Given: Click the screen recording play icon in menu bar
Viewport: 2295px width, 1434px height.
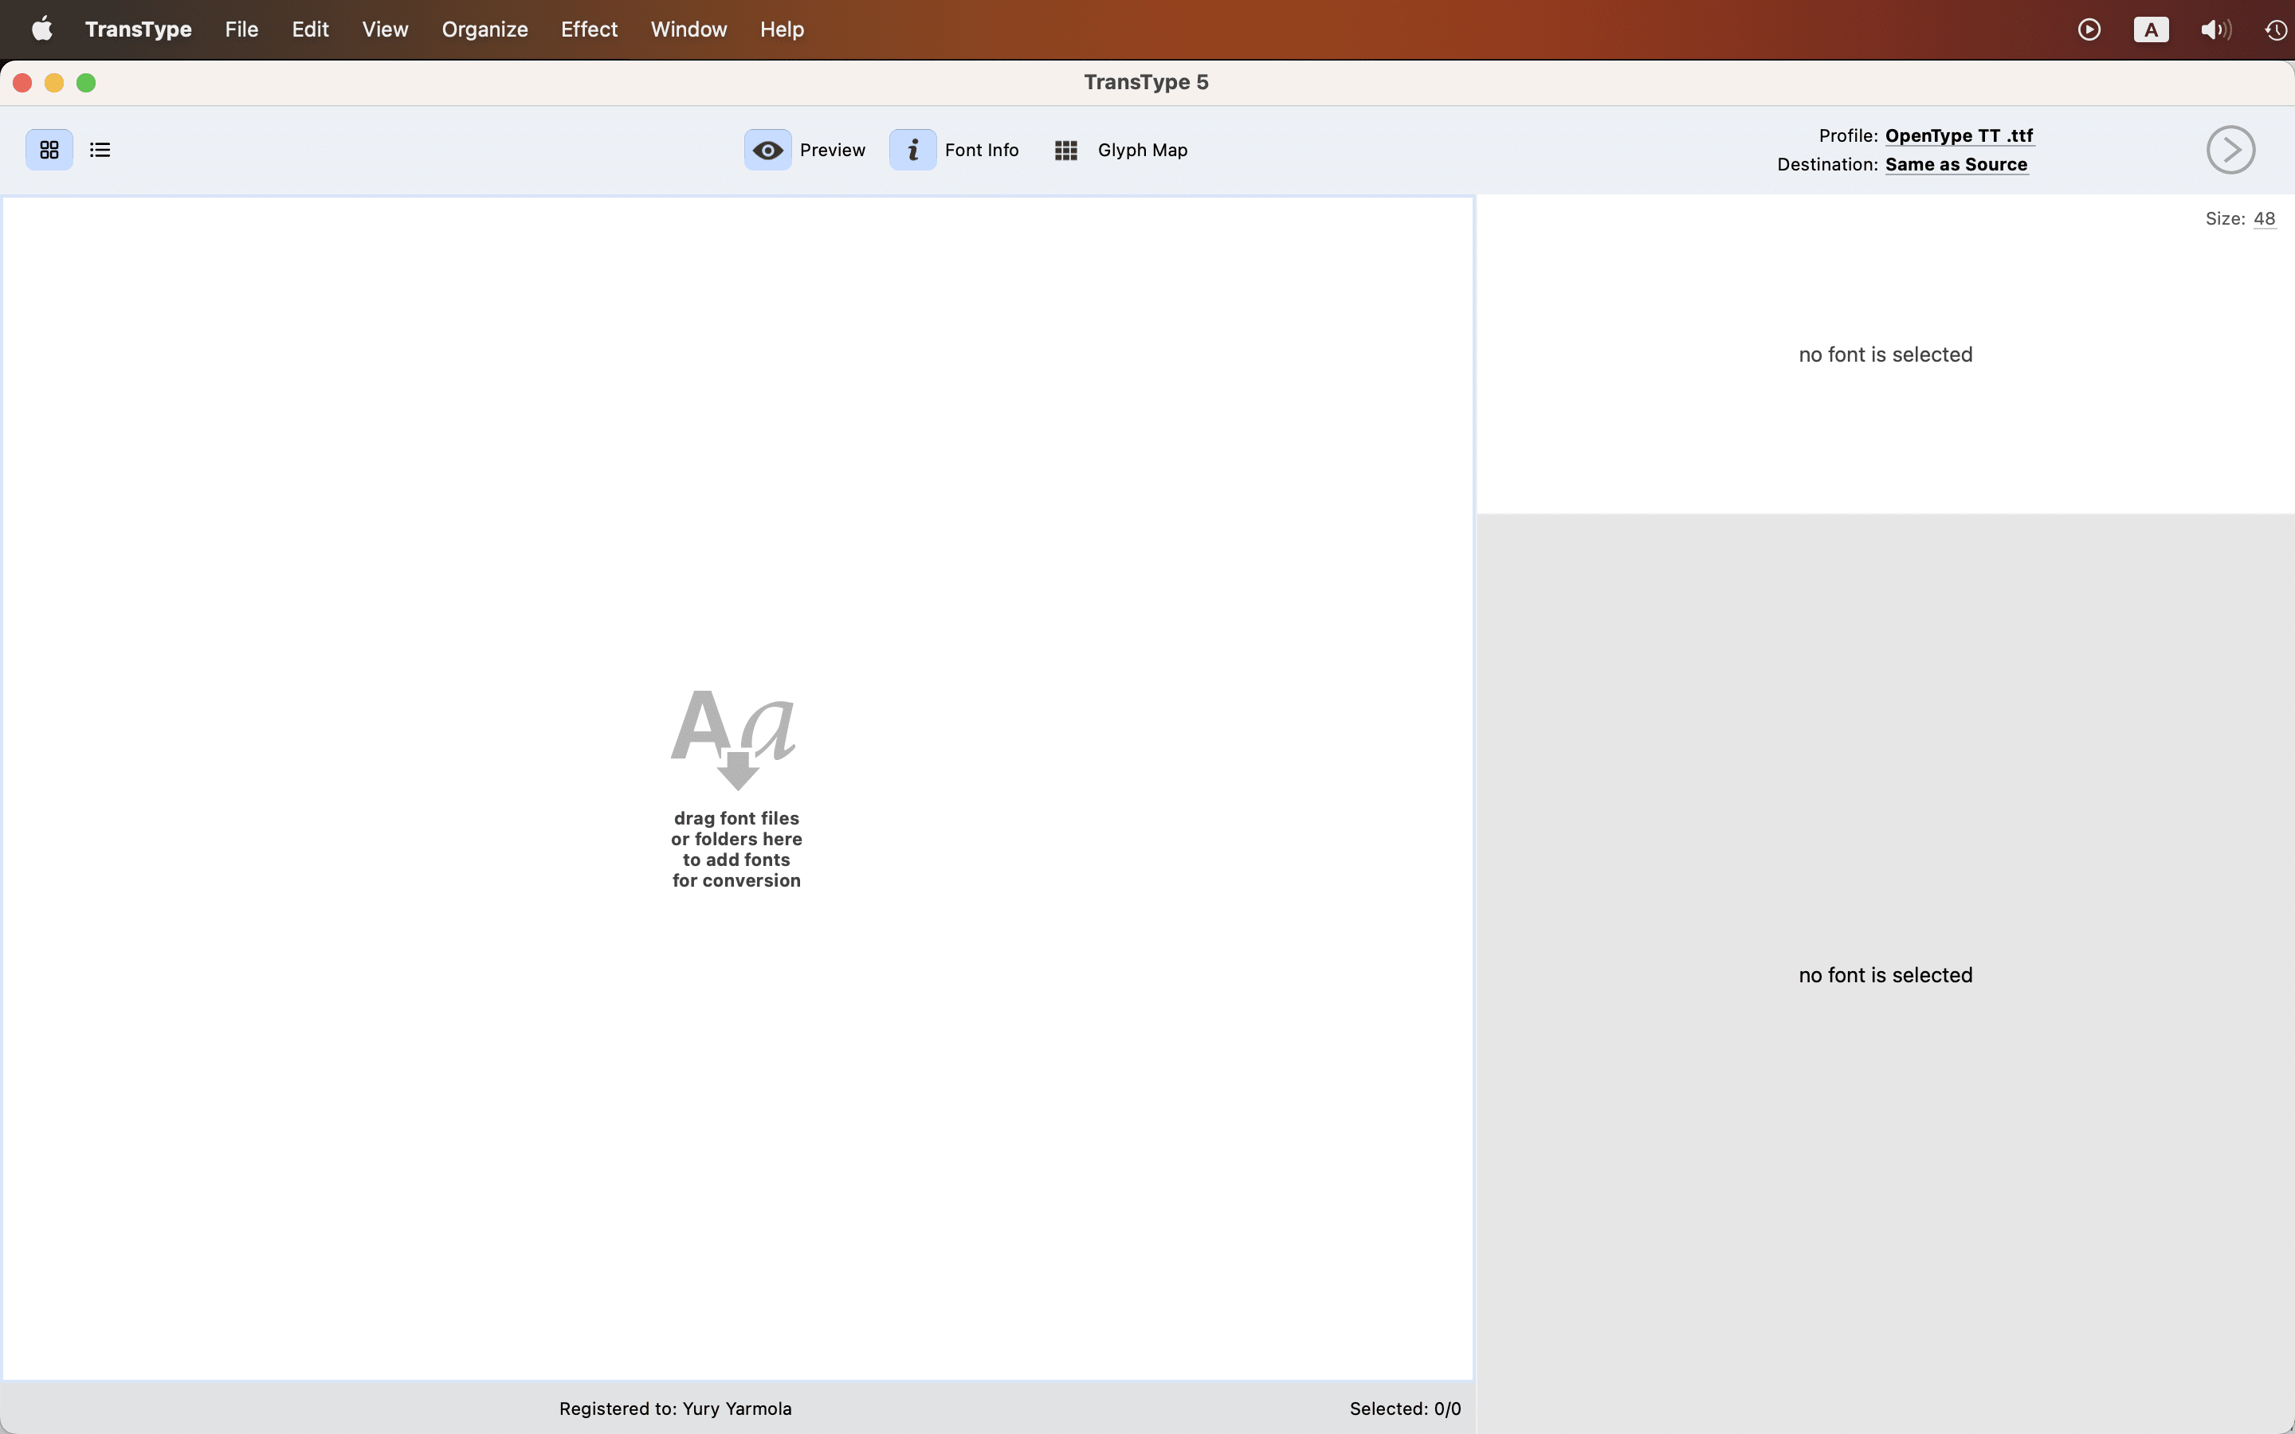Looking at the screenshot, I should tap(2089, 29).
